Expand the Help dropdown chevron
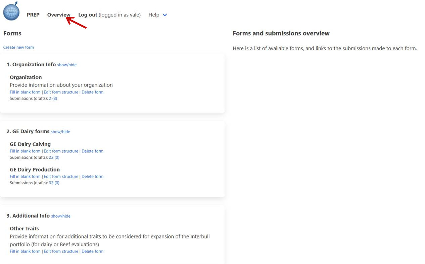 (x=164, y=15)
